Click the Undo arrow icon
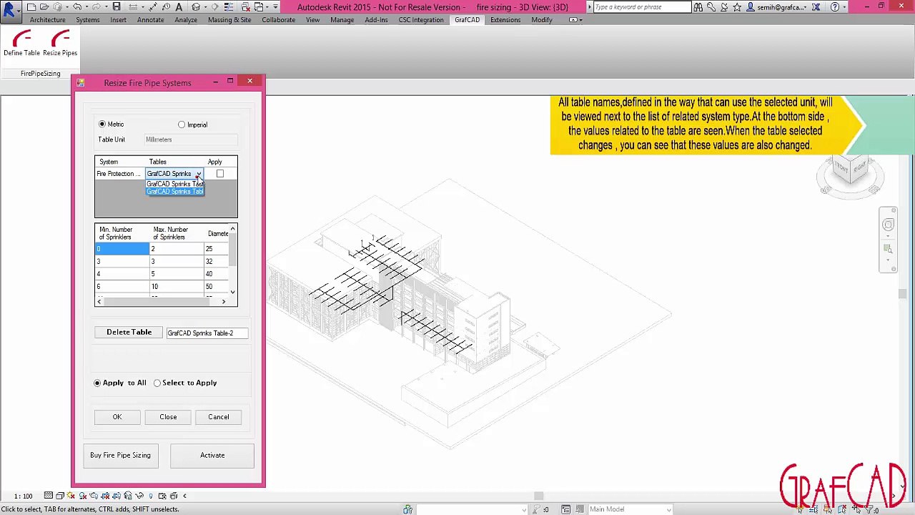The width and height of the screenshot is (915, 515). coord(77,7)
